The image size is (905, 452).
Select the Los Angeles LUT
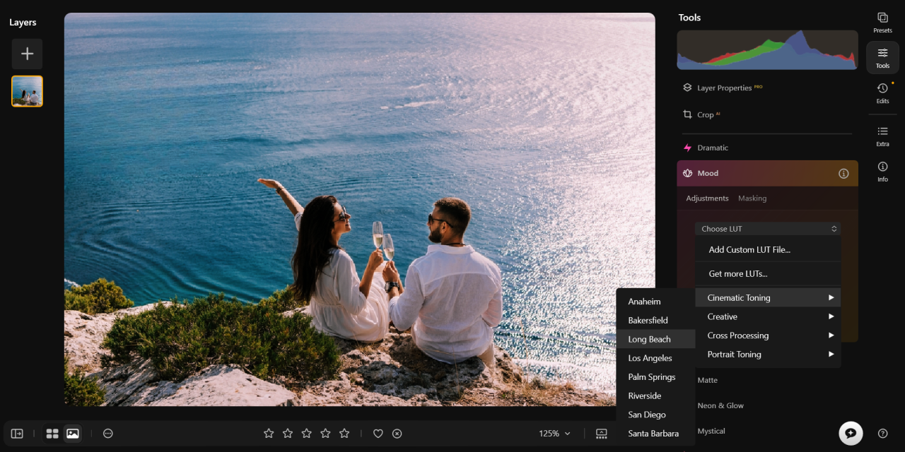656,358
